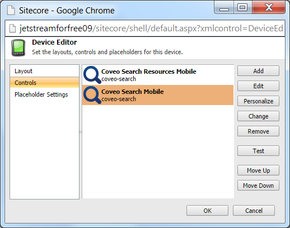Select the Coveo Search Resources Mobile row

158,75
